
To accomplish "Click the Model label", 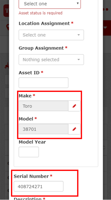I will pyautogui.click(x=26, y=119).
